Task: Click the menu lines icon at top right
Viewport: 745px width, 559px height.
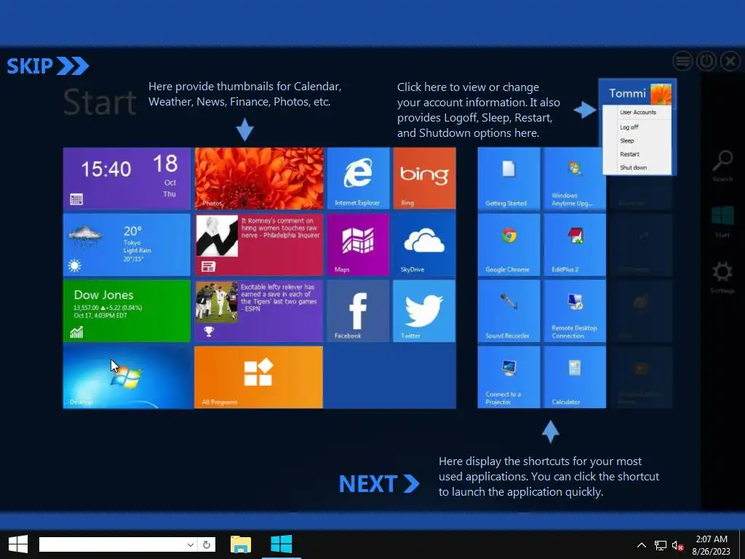Action: pyautogui.click(x=682, y=61)
